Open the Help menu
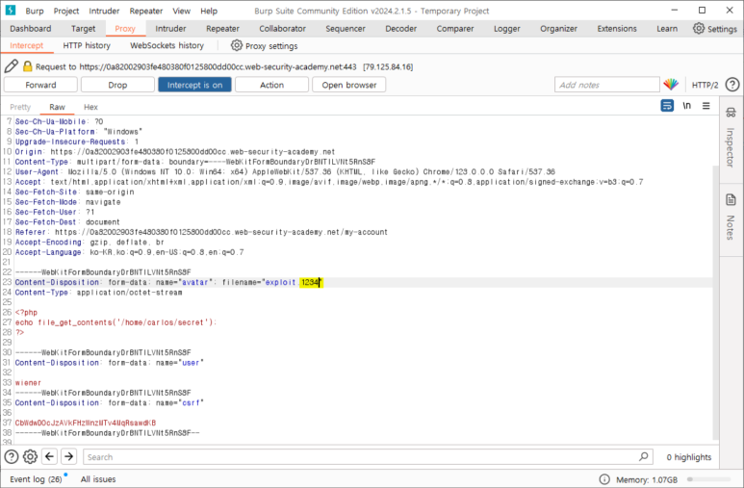Image resolution: width=744 pixels, height=488 pixels. 209,11
